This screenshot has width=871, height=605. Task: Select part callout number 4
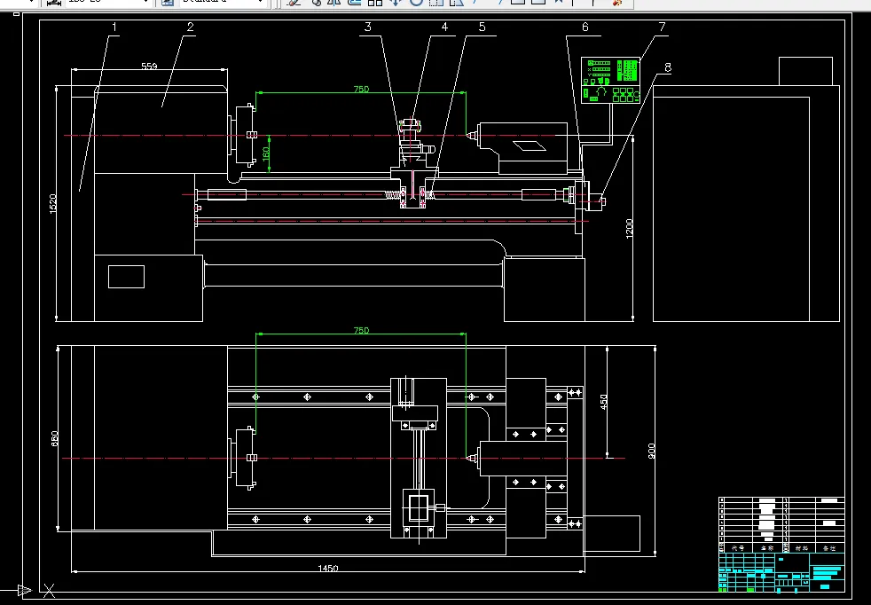(x=444, y=27)
